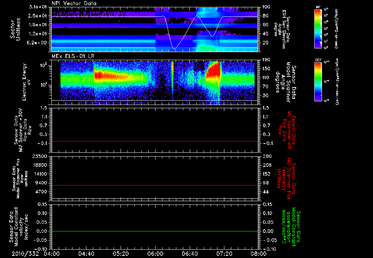Select the Electron Energy eV axis title
This screenshot has height=258, width=373.
(27, 82)
